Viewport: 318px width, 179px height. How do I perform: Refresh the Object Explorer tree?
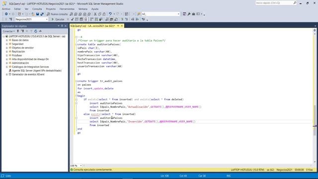(36, 31)
